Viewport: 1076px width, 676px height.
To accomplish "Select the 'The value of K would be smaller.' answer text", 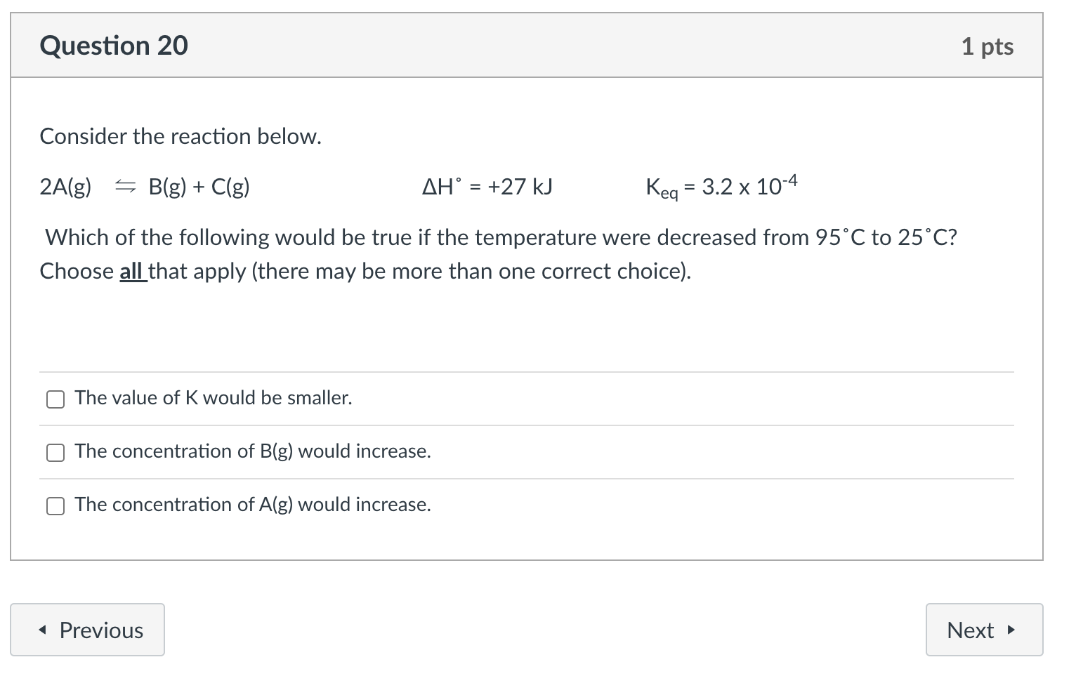I will click(x=214, y=398).
